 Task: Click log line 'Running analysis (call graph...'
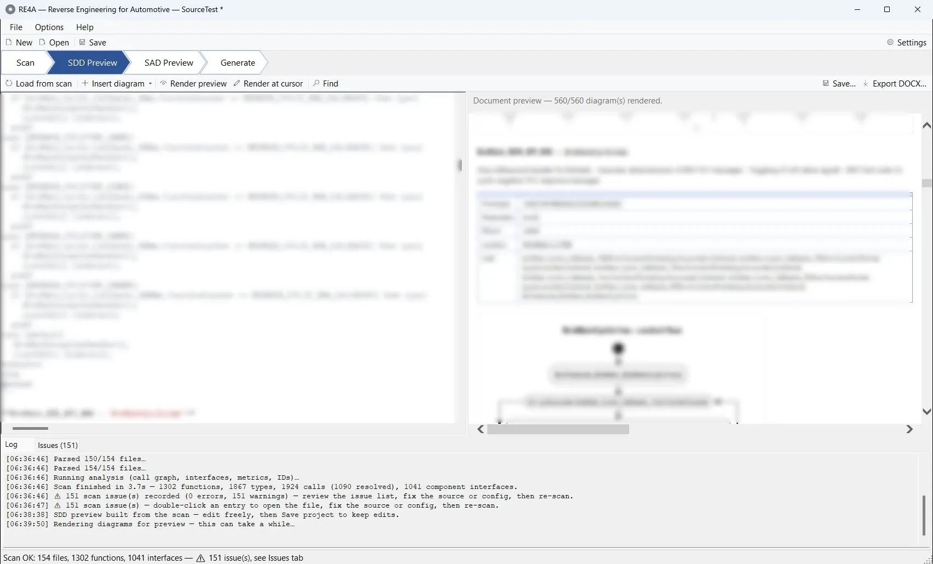point(153,477)
